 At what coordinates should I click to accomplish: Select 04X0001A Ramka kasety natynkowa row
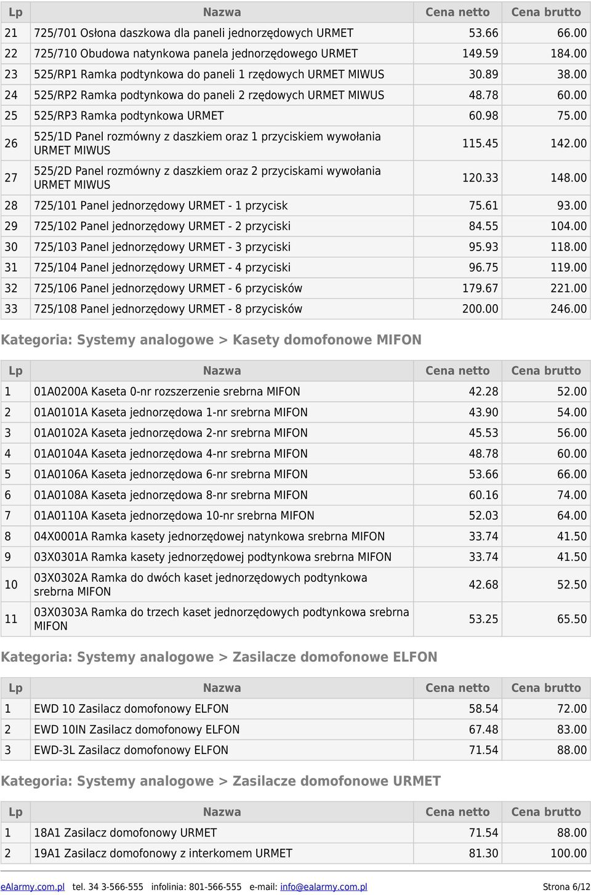pyautogui.click(x=295, y=536)
